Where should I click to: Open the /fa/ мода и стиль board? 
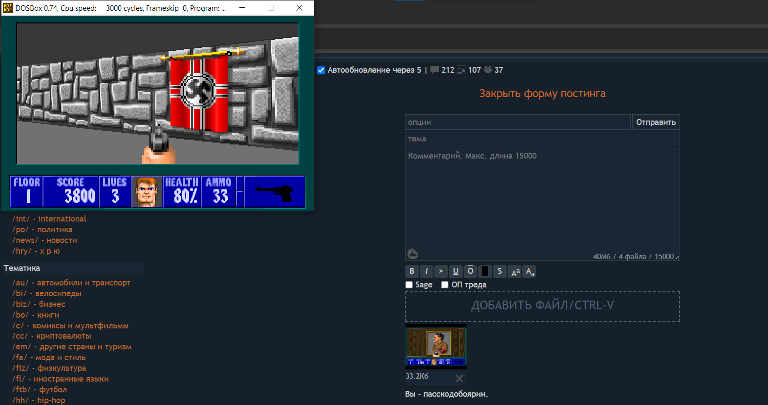49,357
